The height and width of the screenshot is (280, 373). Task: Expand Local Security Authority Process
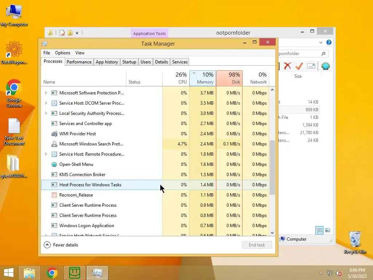tap(46, 113)
